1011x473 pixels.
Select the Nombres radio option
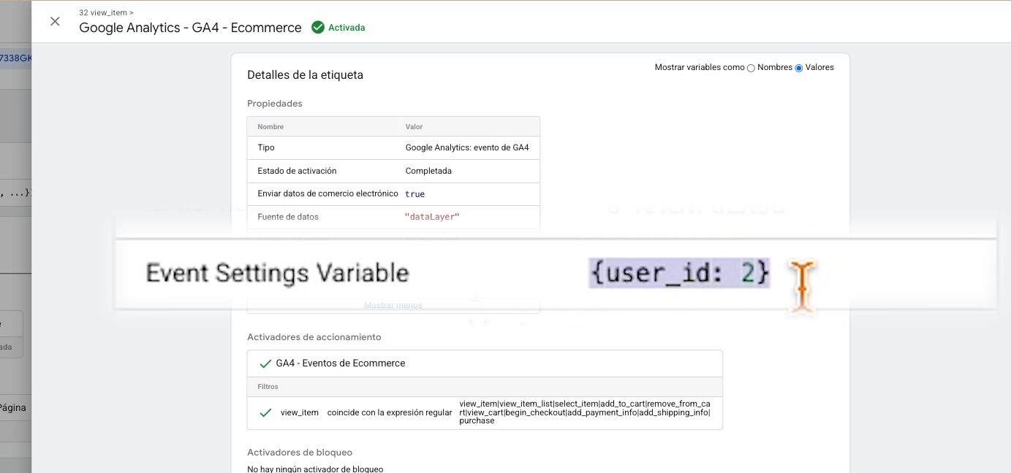click(x=751, y=68)
